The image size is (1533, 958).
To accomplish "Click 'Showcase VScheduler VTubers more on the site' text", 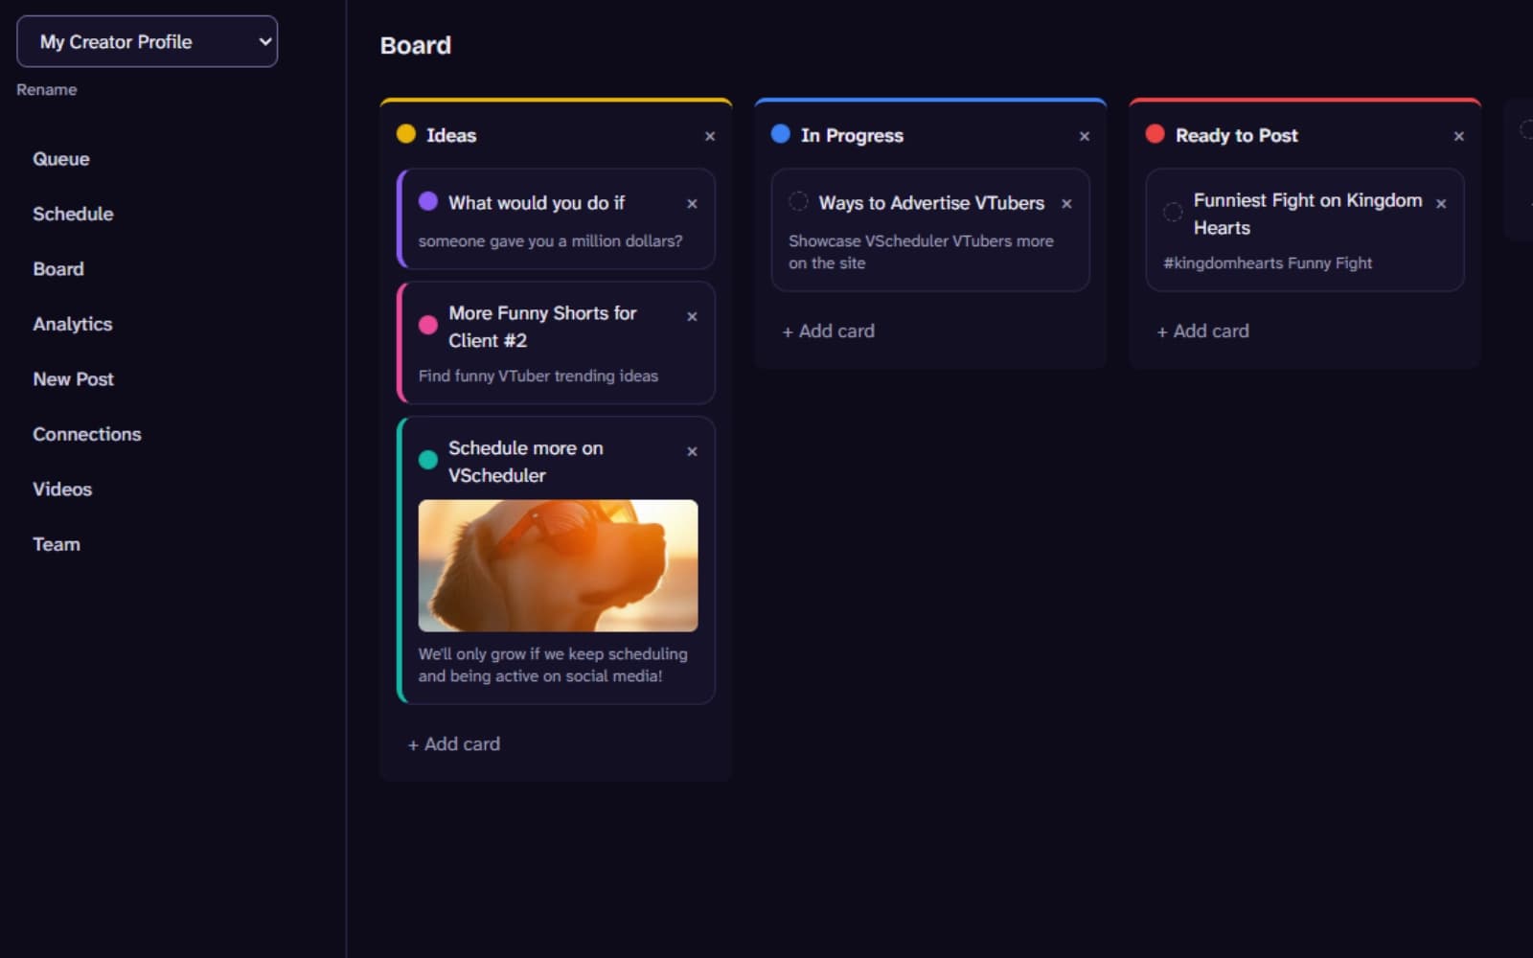I will pyautogui.click(x=921, y=252).
